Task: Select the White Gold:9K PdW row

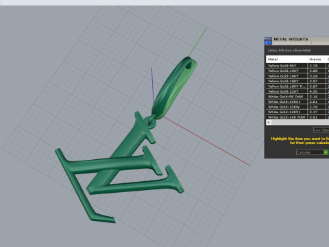Action: pos(297,97)
